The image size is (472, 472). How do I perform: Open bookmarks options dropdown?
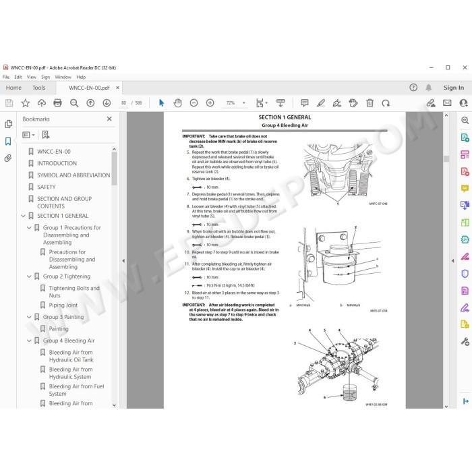click(x=28, y=135)
